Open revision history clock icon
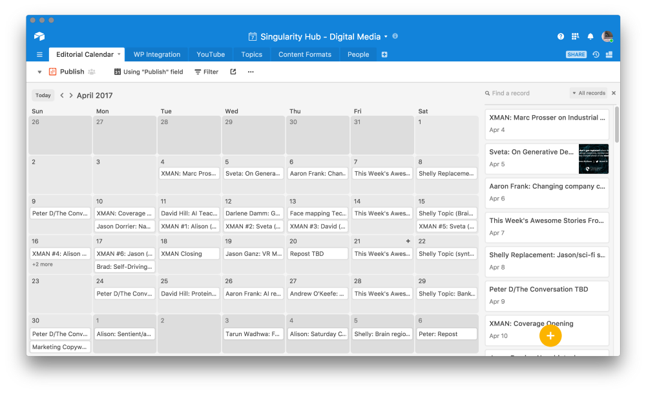Image resolution: width=646 pixels, height=393 pixels. pos(596,54)
